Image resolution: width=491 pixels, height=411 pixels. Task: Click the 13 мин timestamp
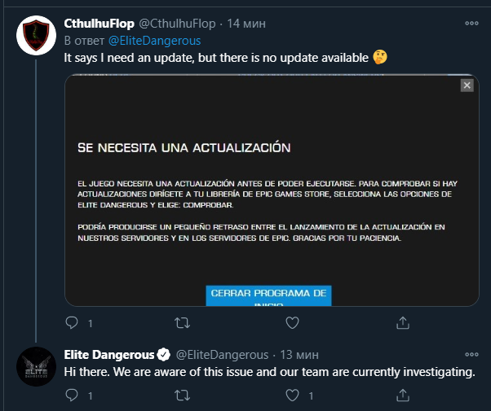pyautogui.click(x=299, y=355)
